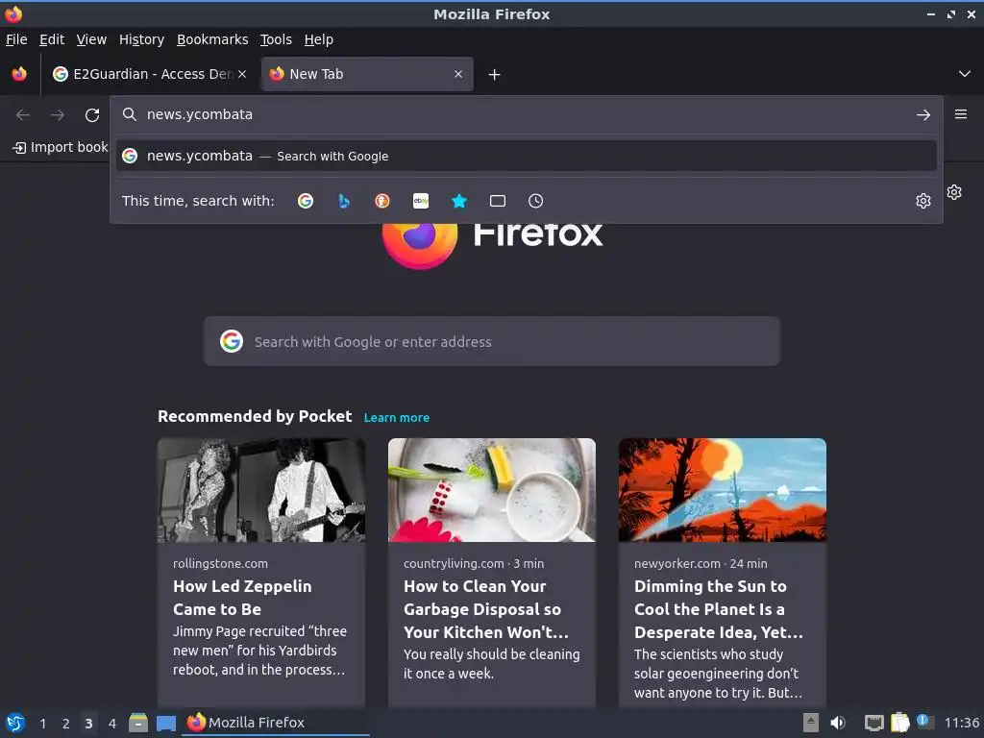This screenshot has width=984, height=738.
Task: Reload the current page
Action: [x=92, y=115]
